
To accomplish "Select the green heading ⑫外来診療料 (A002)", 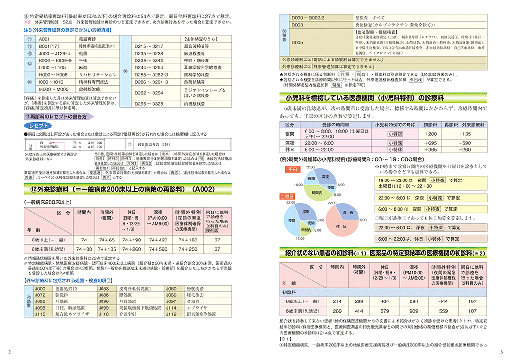I will 128,189.
